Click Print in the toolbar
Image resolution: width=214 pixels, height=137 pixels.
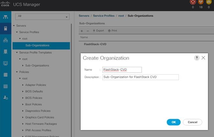[113, 31]
